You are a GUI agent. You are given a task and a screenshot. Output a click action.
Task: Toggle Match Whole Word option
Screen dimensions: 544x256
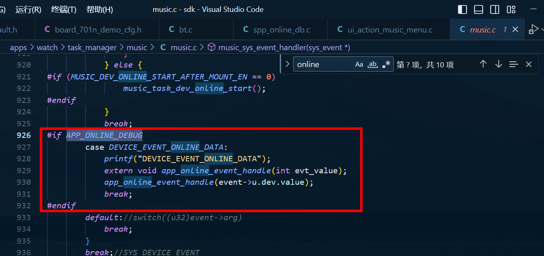[373, 64]
